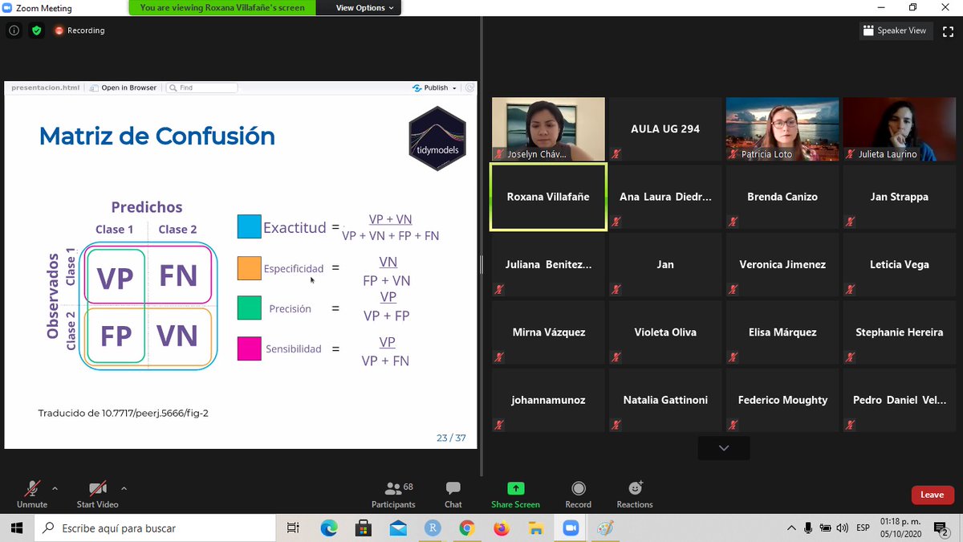Select AULA UG 294 participant tile
The height and width of the screenshot is (542, 963).
coord(665,129)
